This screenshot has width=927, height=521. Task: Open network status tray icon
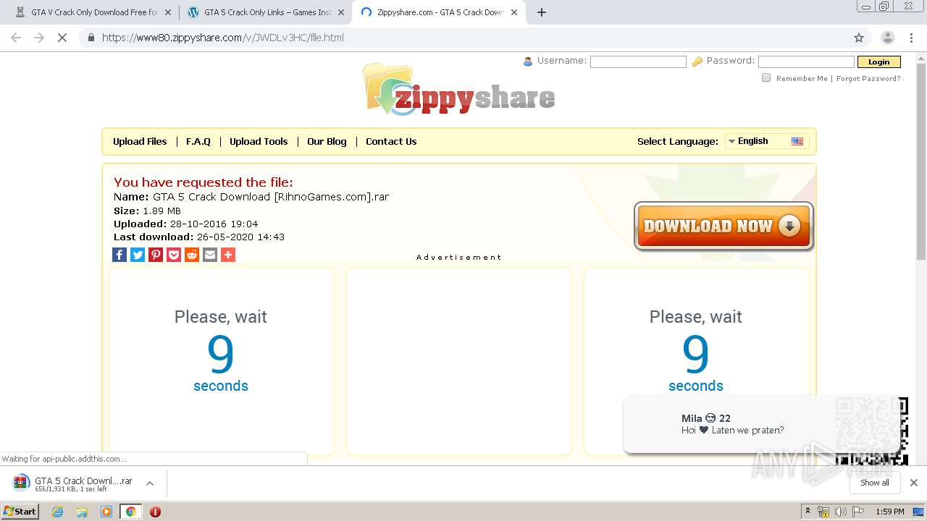pyautogui.click(x=823, y=512)
